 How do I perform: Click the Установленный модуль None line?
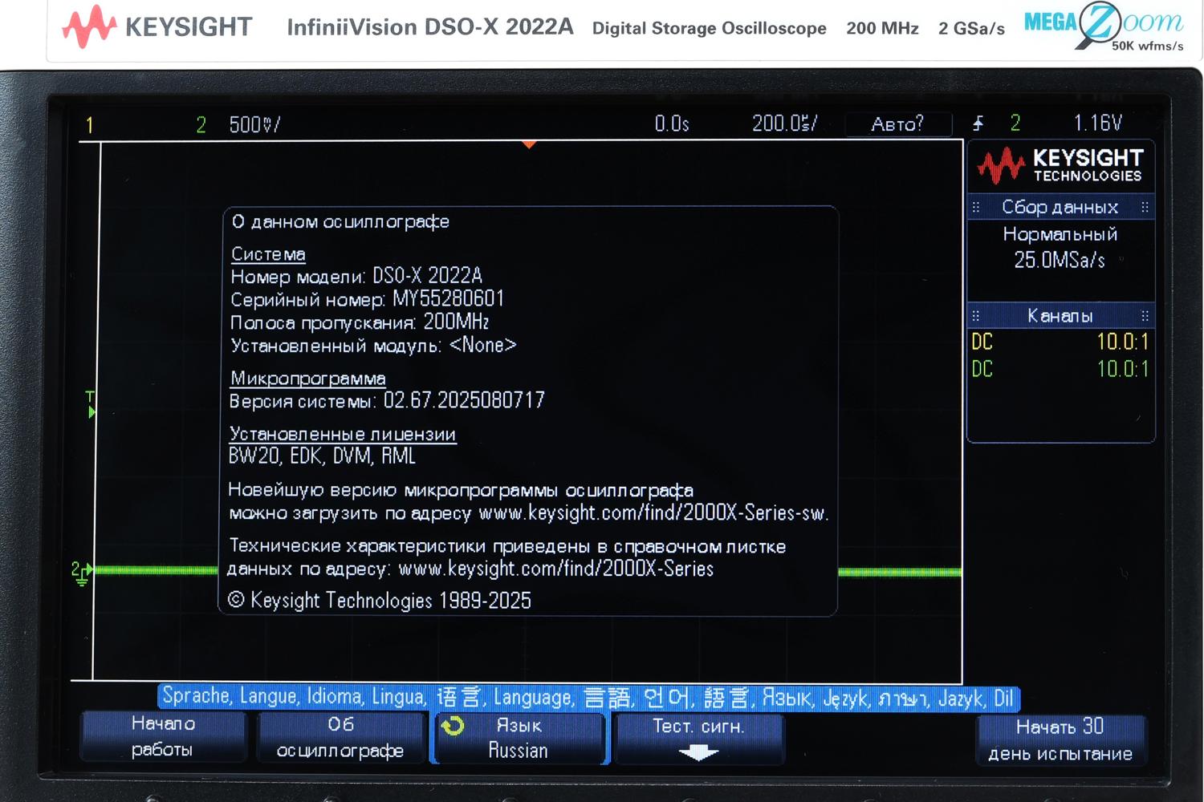(373, 346)
